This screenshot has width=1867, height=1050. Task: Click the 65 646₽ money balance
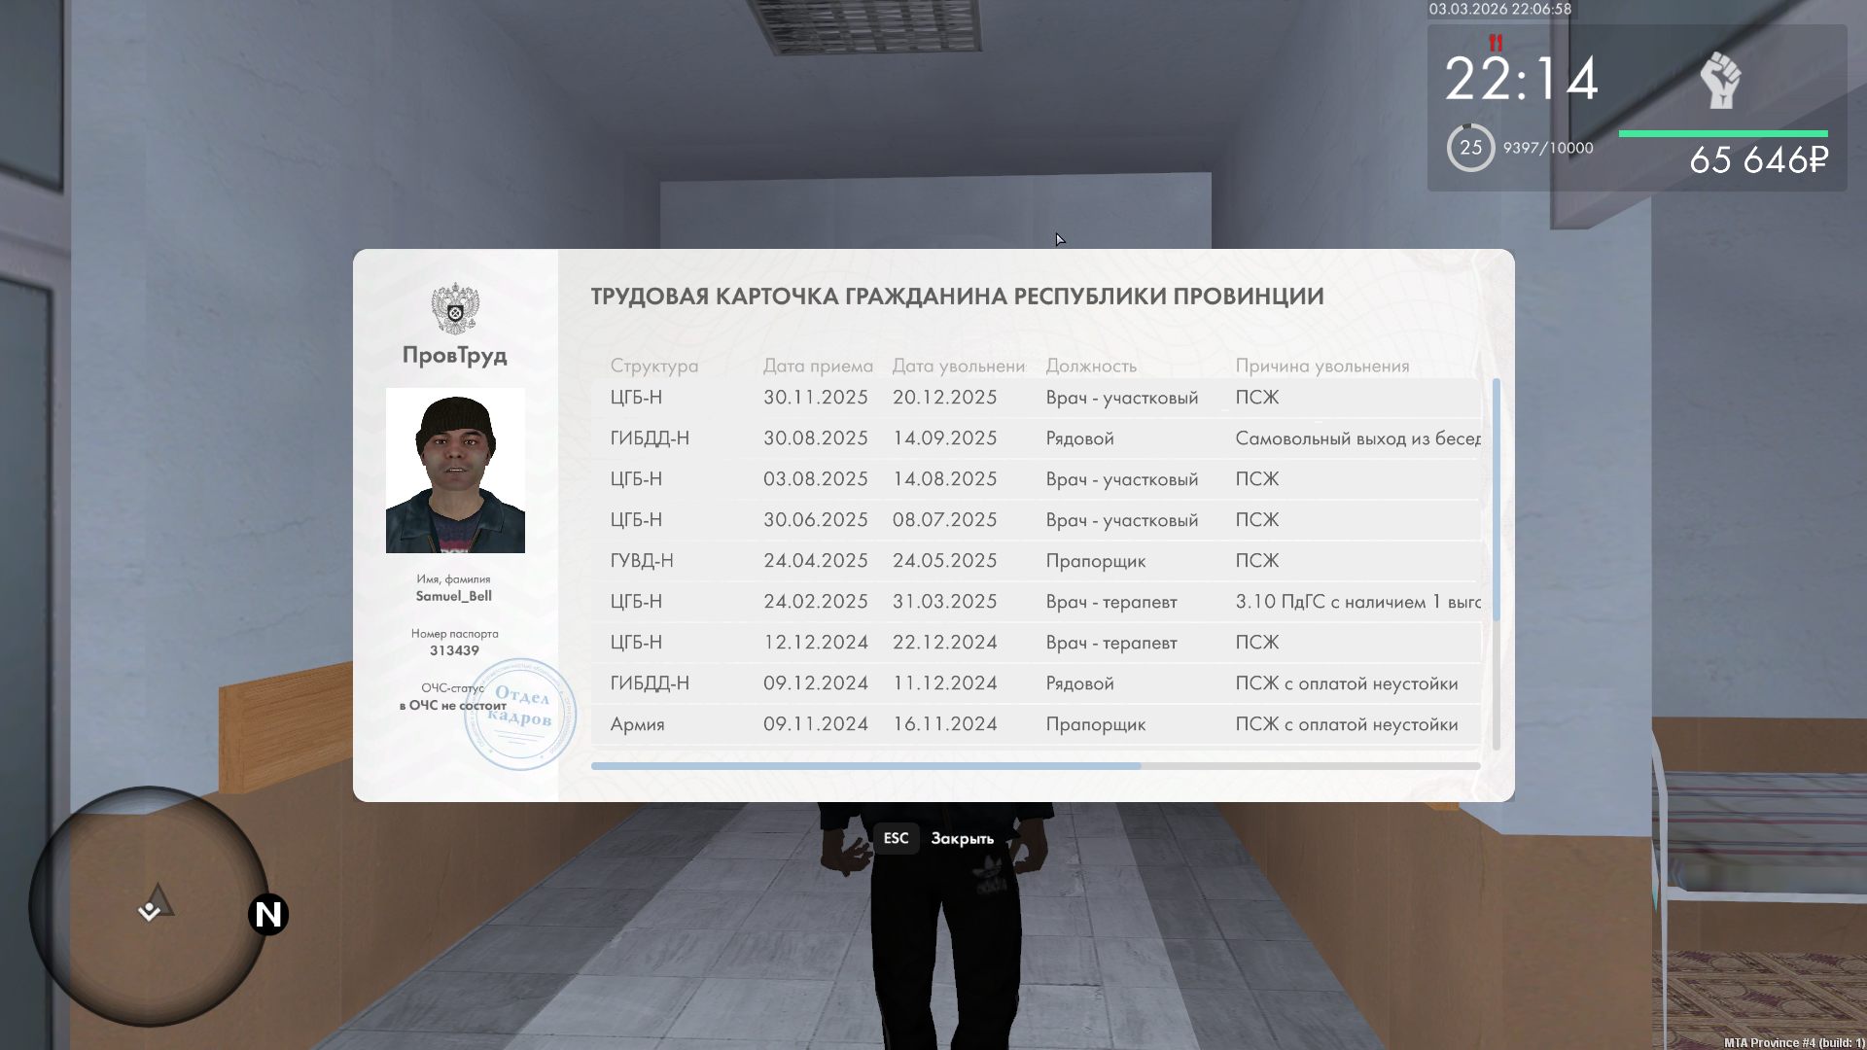click(x=1758, y=160)
